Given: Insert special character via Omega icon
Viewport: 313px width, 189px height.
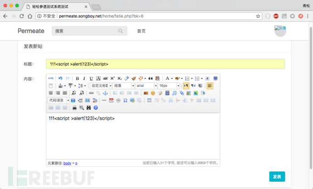Looking at the screenshot, I should [x=125, y=100].
